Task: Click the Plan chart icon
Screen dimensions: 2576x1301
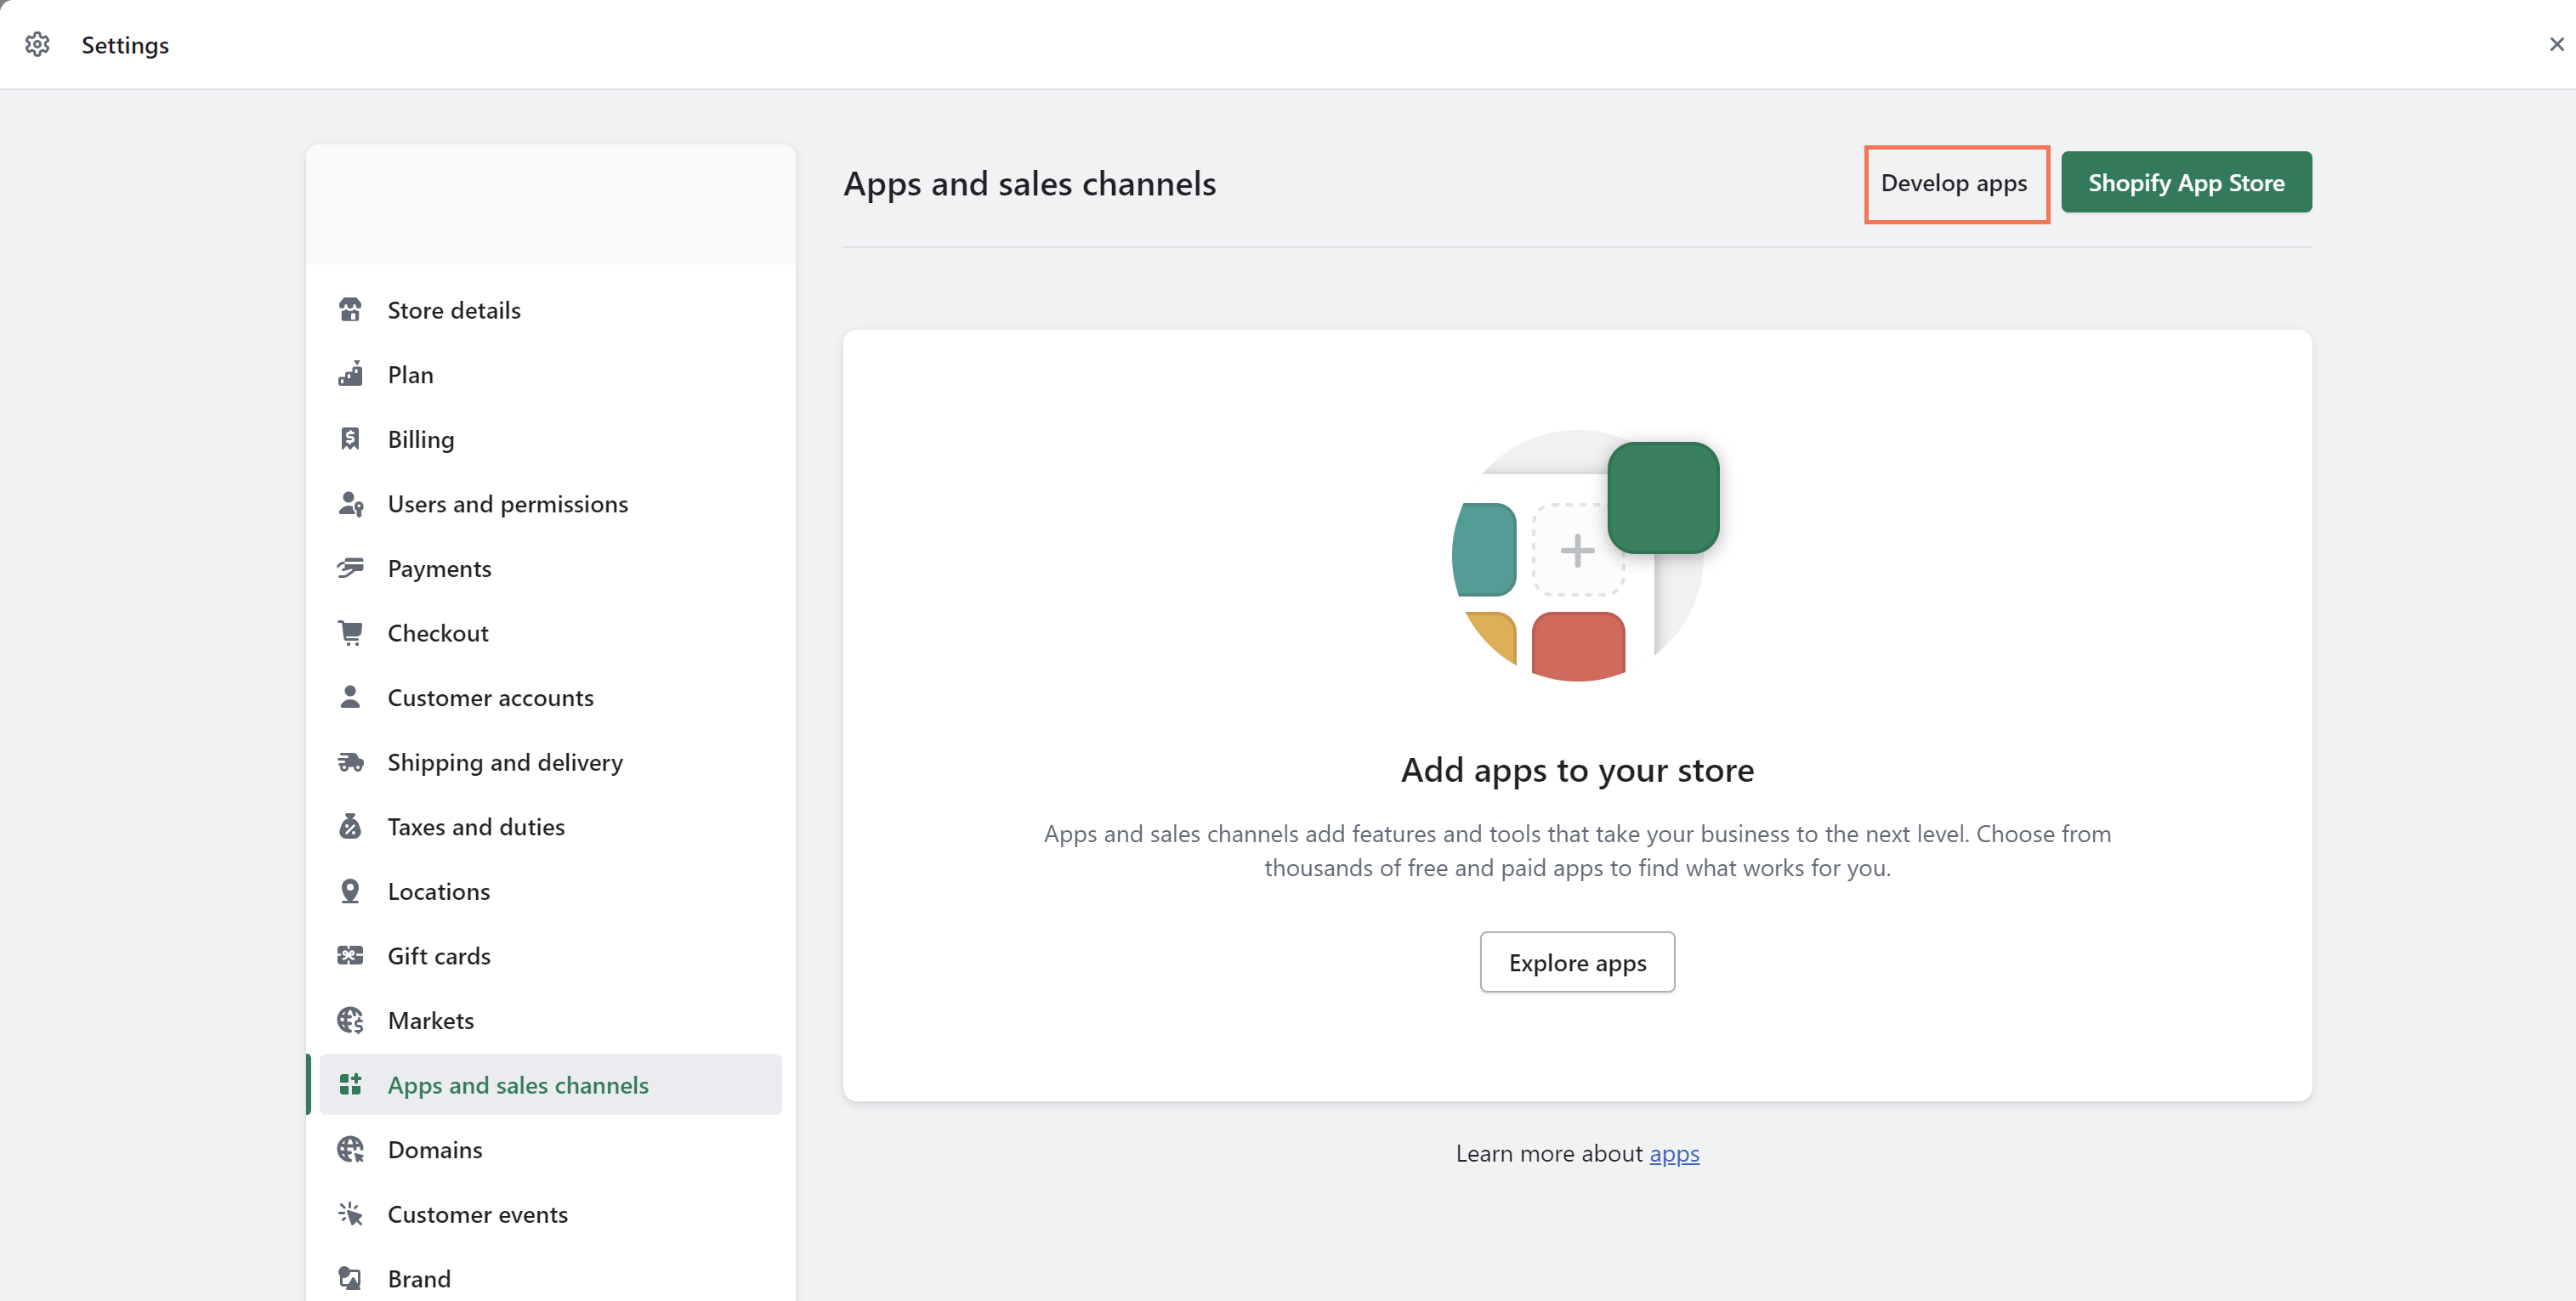Action: [x=350, y=375]
